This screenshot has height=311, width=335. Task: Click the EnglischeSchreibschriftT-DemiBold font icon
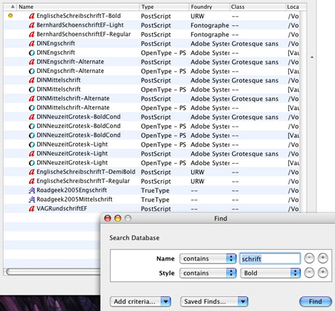coord(31,172)
